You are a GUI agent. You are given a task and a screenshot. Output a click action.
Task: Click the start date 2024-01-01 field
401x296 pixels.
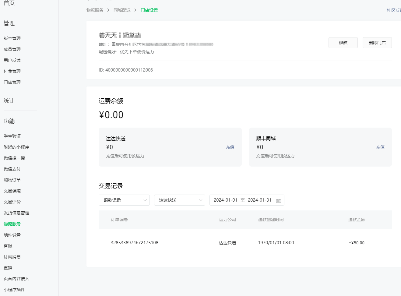(x=225, y=200)
